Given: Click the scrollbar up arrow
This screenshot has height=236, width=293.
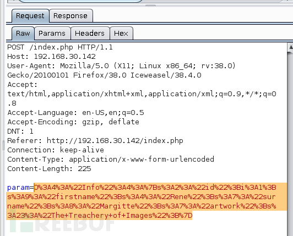Looking at the screenshot, I should [290, 47].
